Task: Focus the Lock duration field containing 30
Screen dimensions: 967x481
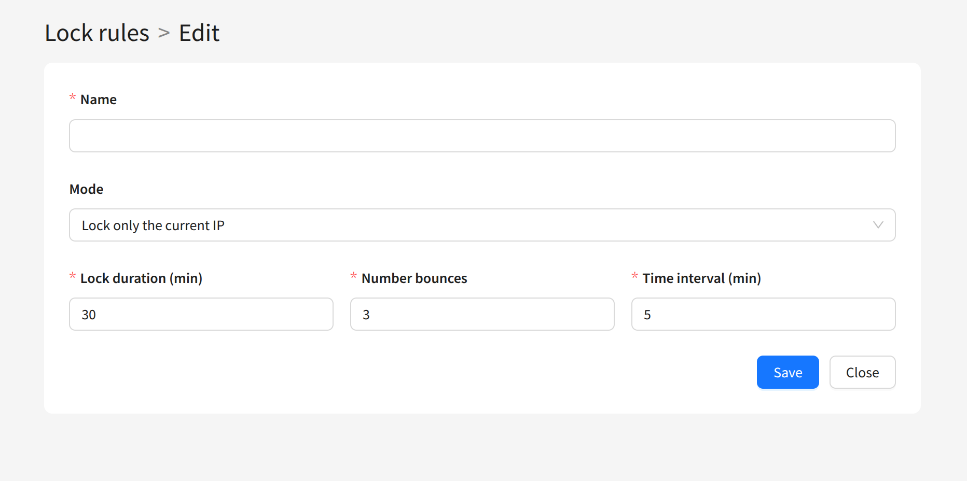Action: pyautogui.click(x=201, y=314)
